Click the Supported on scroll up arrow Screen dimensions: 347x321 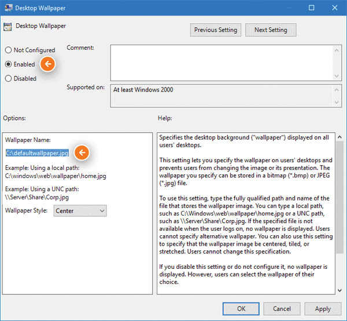(337, 90)
